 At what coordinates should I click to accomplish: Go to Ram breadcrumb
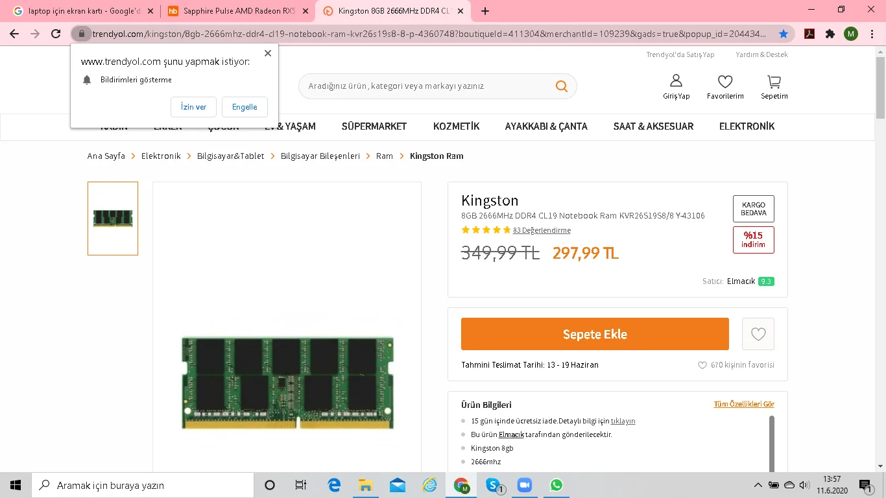[x=385, y=156]
